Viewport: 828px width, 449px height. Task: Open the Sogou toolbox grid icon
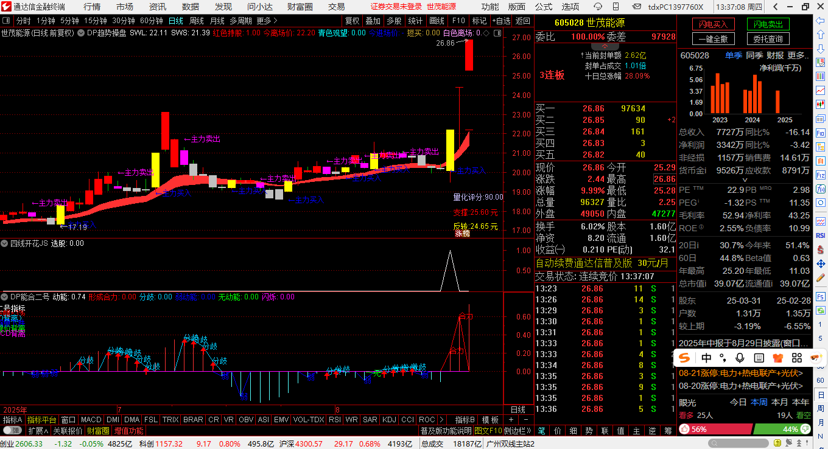pyautogui.click(x=797, y=358)
